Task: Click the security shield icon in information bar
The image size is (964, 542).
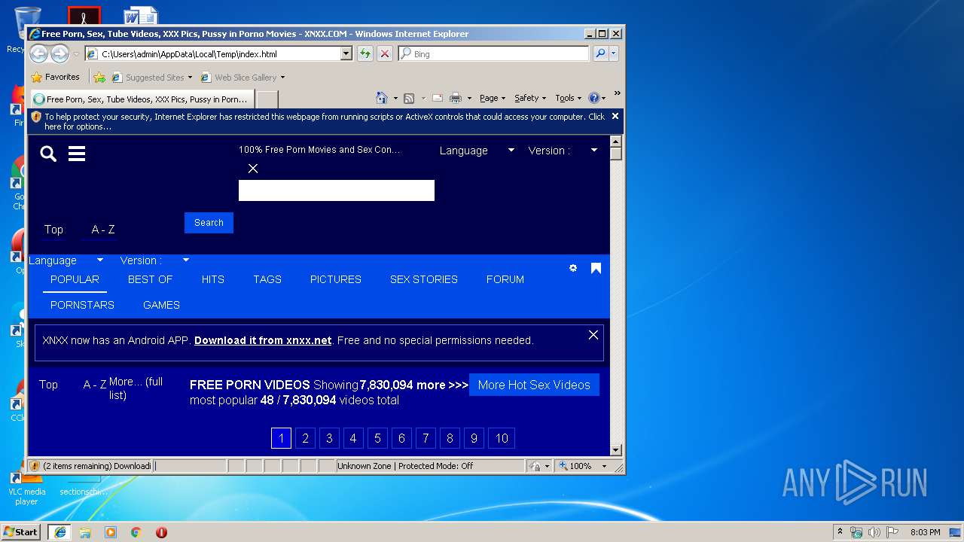Action: [36, 117]
